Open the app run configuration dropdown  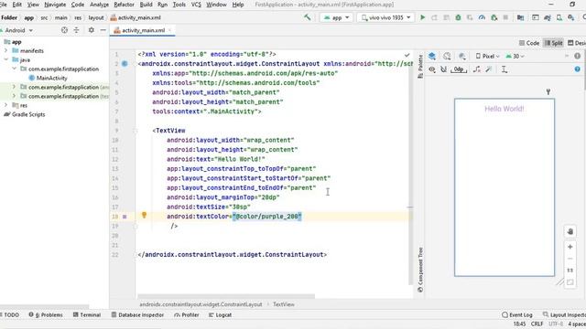pos(336,17)
